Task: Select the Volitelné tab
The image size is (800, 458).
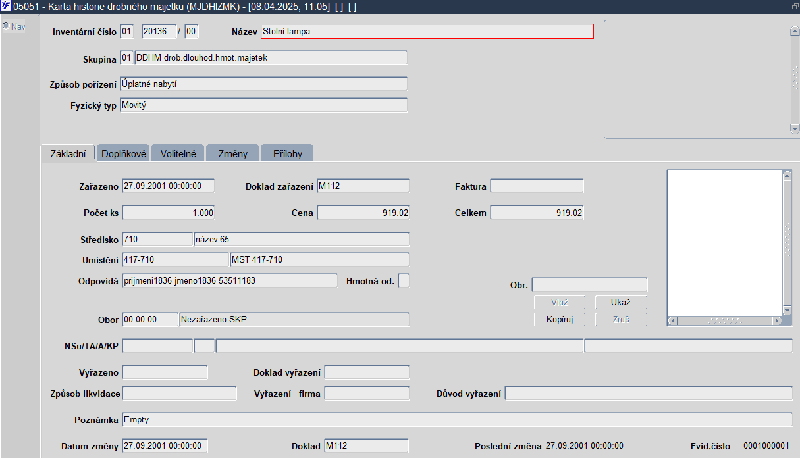Action: [178, 153]
